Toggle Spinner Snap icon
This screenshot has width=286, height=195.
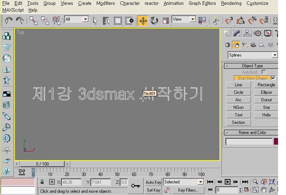pos(264,20)
